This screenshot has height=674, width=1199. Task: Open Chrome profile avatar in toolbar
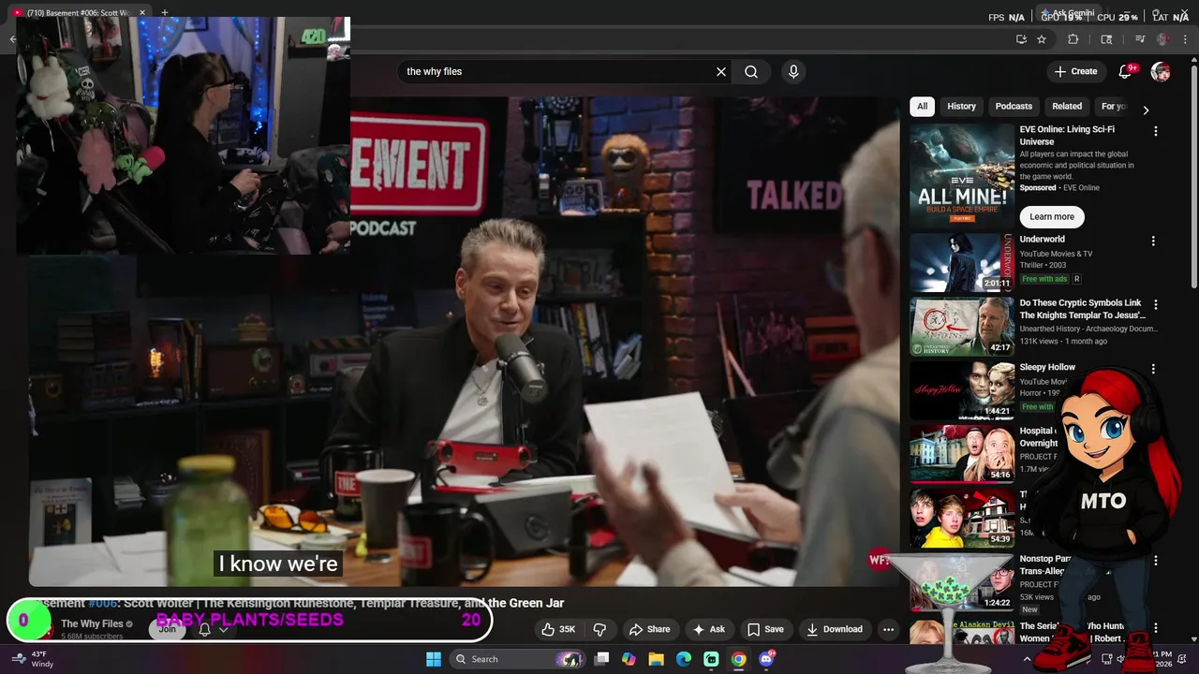[x=1162, y=39]
